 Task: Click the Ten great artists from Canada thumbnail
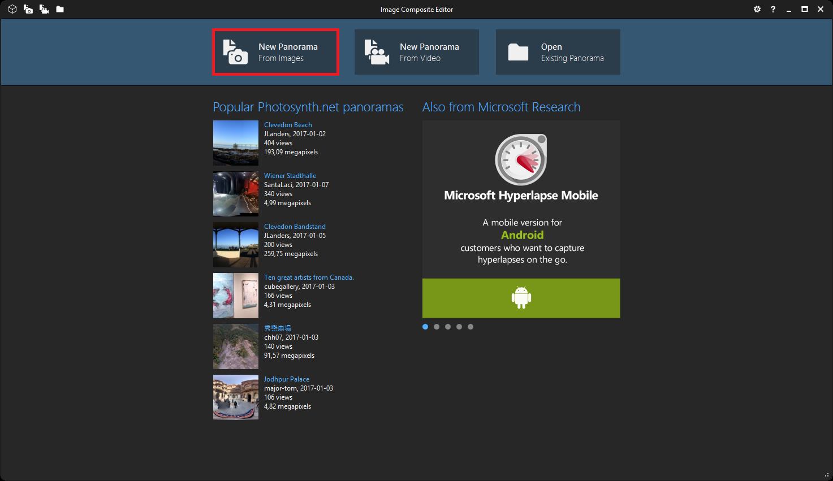(236, 296)
